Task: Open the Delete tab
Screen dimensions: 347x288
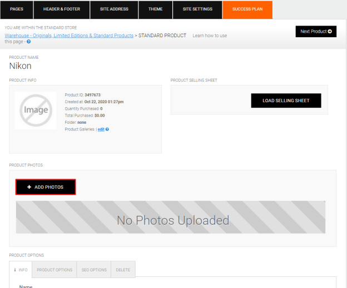Action: (123, 270)
